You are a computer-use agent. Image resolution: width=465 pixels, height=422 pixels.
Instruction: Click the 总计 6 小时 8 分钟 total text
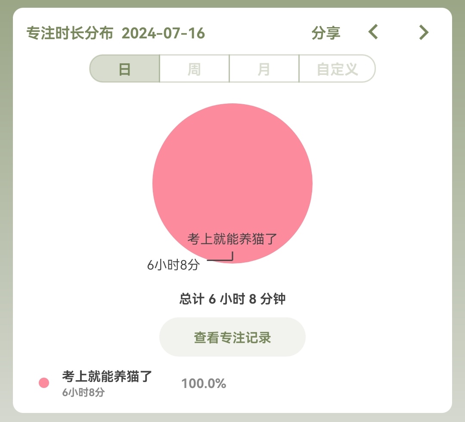(232, 299)
